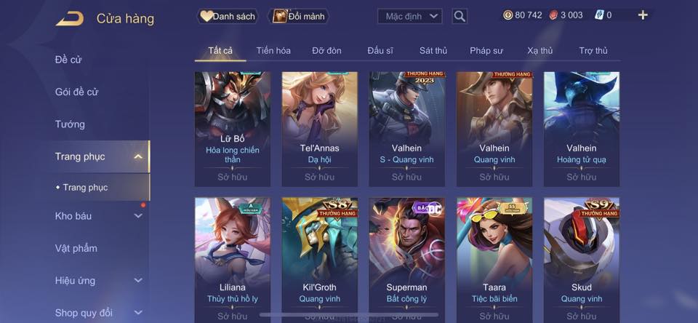This screenshot has height=323, width=698.
Task: Click the plus icon to add currency
Action: coord(642,15)
